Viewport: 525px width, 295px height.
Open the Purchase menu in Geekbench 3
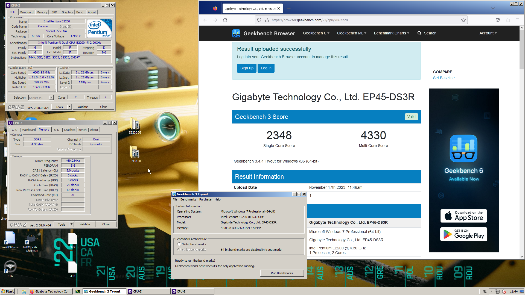[205, 199]
